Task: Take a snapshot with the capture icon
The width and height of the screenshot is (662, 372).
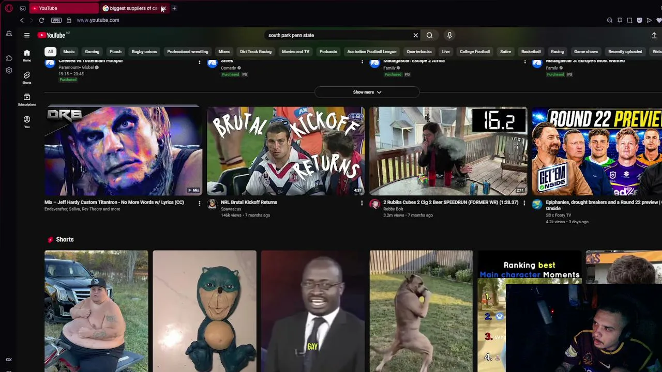Action: tap(629, 20)
